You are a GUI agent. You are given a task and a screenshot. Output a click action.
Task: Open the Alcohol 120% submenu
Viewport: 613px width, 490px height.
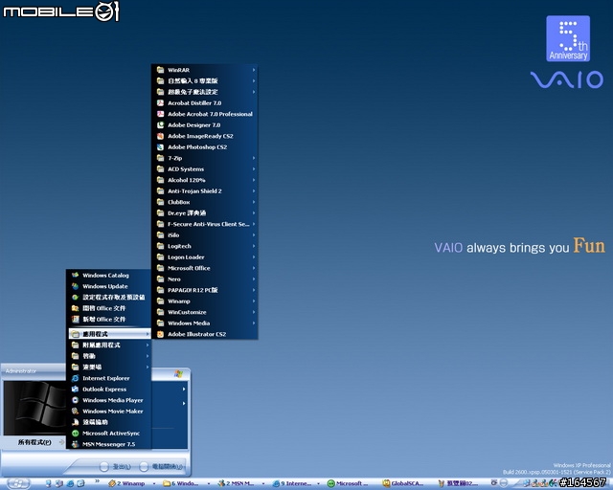click(204, 180)
